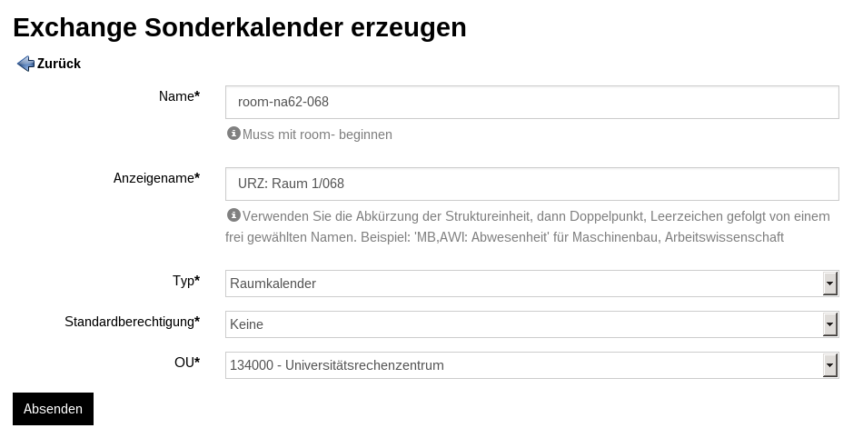Open the OU dropdown showing Universitätsrechenzentrum
Viewport: 853px width, 448px height.
coord(532,365)
